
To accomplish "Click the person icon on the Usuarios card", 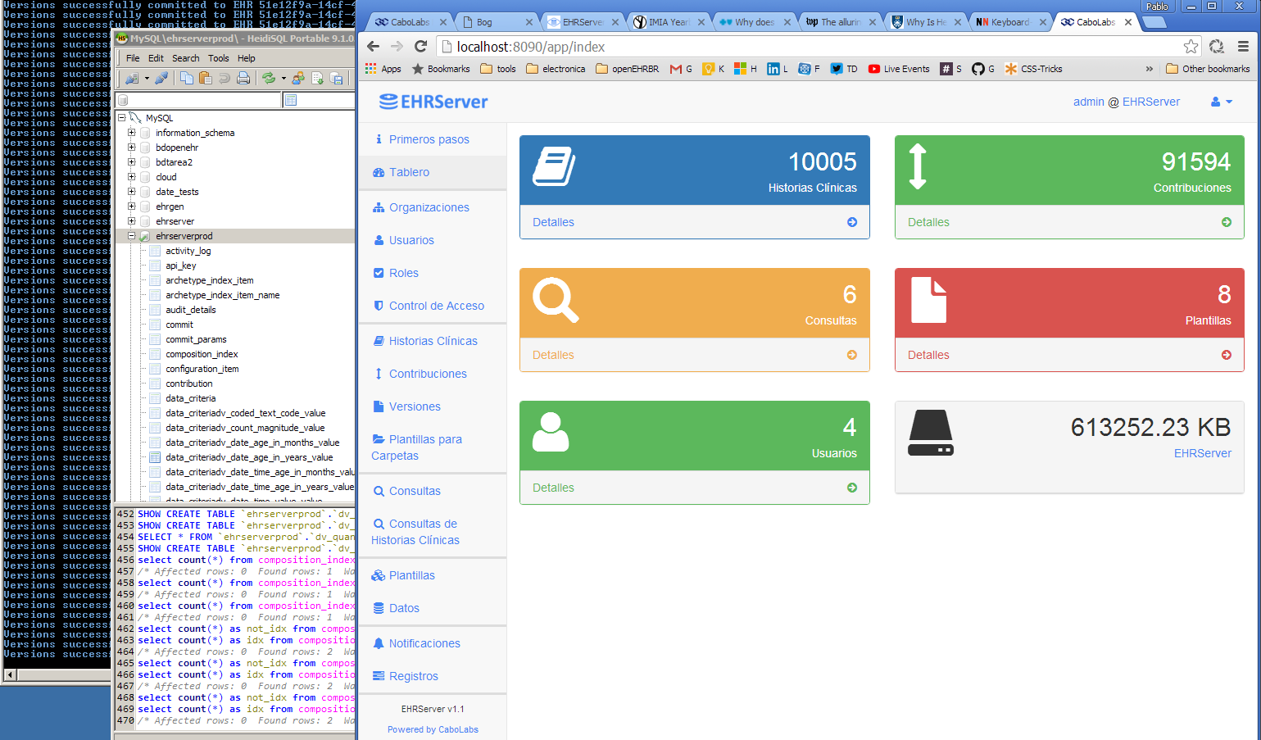I will (x=551, y=432).
